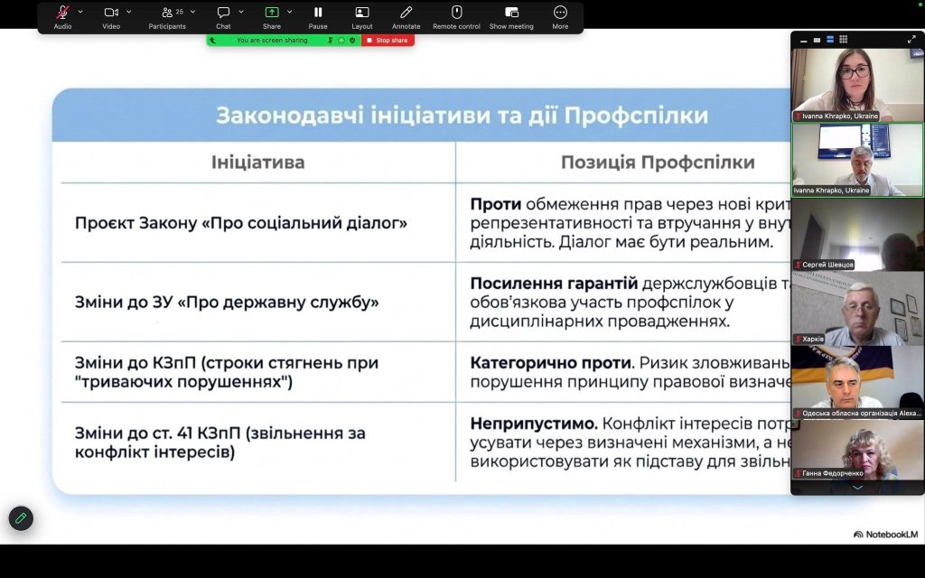Viewport: 925px width, 578px height.
Task: Switch video panel to single speaker view
Action: click(x=817, y=40)
